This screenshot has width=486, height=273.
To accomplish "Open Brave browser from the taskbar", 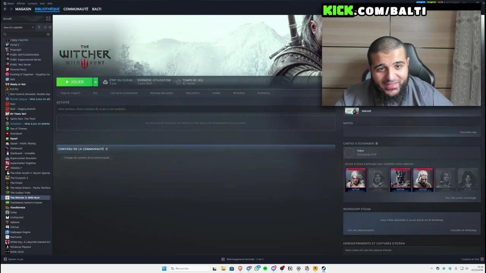I will (240, 268).
